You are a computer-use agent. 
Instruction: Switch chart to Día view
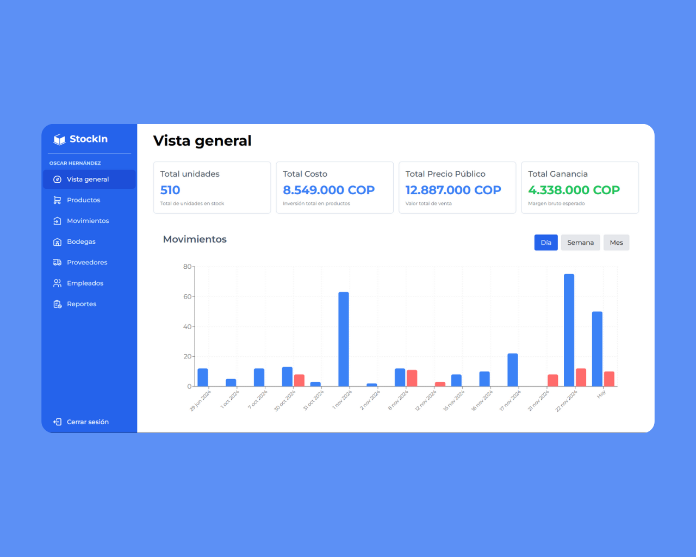(546, 243)
